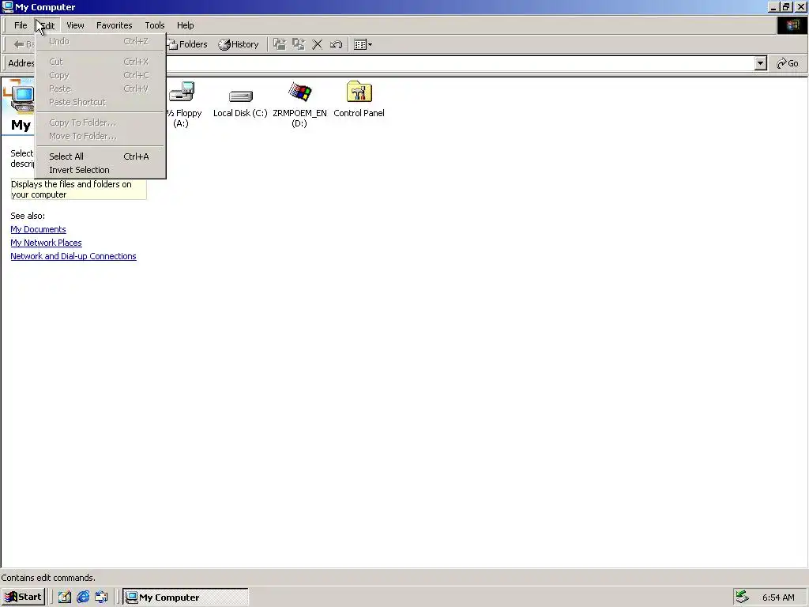Open the Favorites menu
Image resolution: width=809 pixels, height=607 pixels.
[114, 25]
